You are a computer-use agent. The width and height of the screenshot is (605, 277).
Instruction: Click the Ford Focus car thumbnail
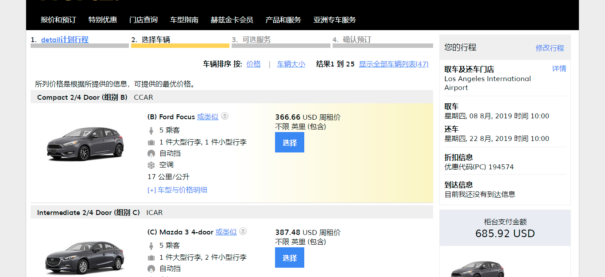tap(85, 144)
